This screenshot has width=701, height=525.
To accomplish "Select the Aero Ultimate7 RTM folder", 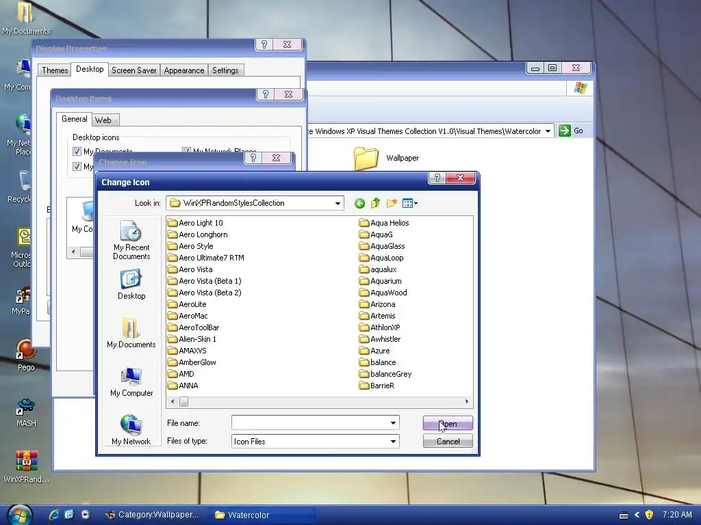I will point(206,258).
